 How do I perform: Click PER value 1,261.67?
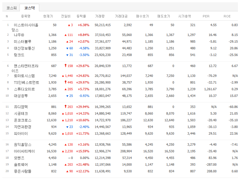pos(210,89)
